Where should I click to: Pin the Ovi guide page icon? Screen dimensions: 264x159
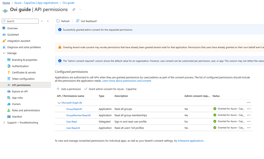[74, 9]
